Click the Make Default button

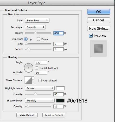pyautogui.click(x=27, y=115)
